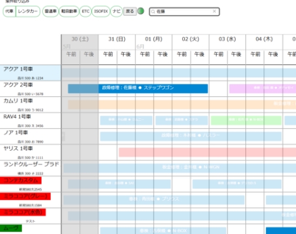Select the RAV4 1号車 vehicle row
This screenshot has height=234, width=296.
[x=31, y=120]
